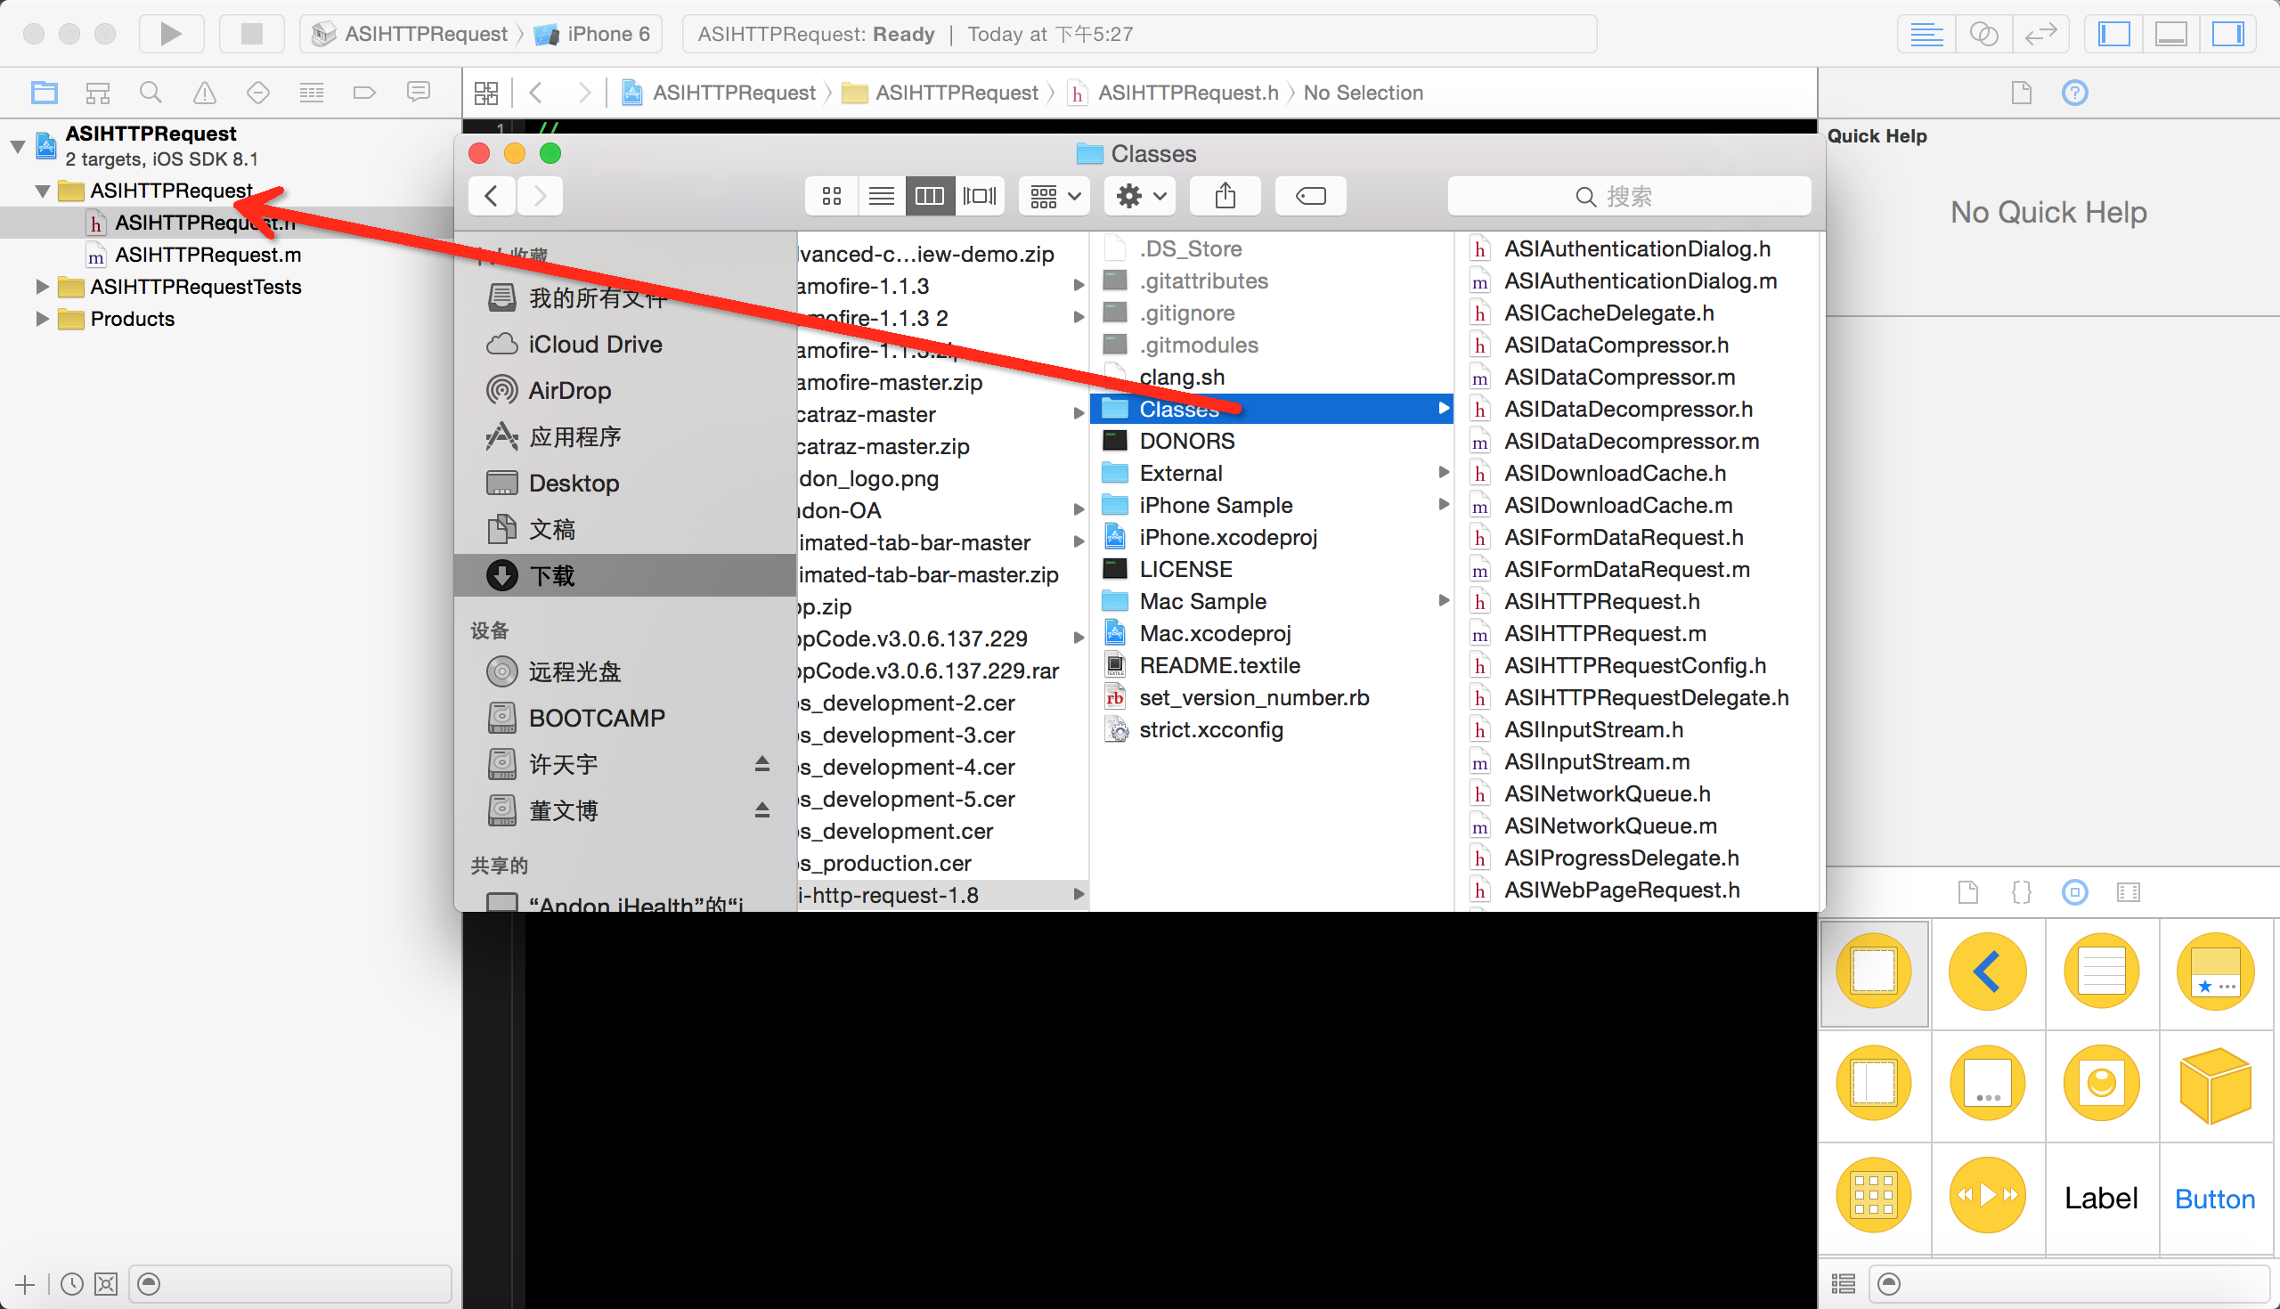Collapse the ASIHTTPRequest project root
Viewport: 2280px width, 1309px height.
[x=17, y=146]
